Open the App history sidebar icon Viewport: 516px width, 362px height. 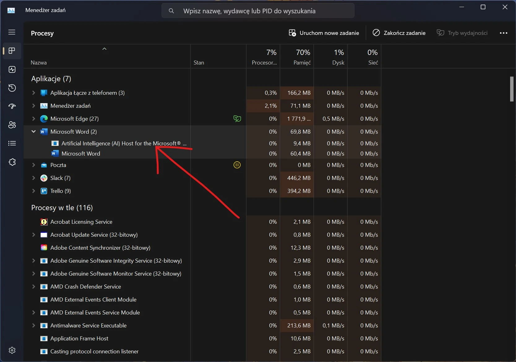coord(12,88)
